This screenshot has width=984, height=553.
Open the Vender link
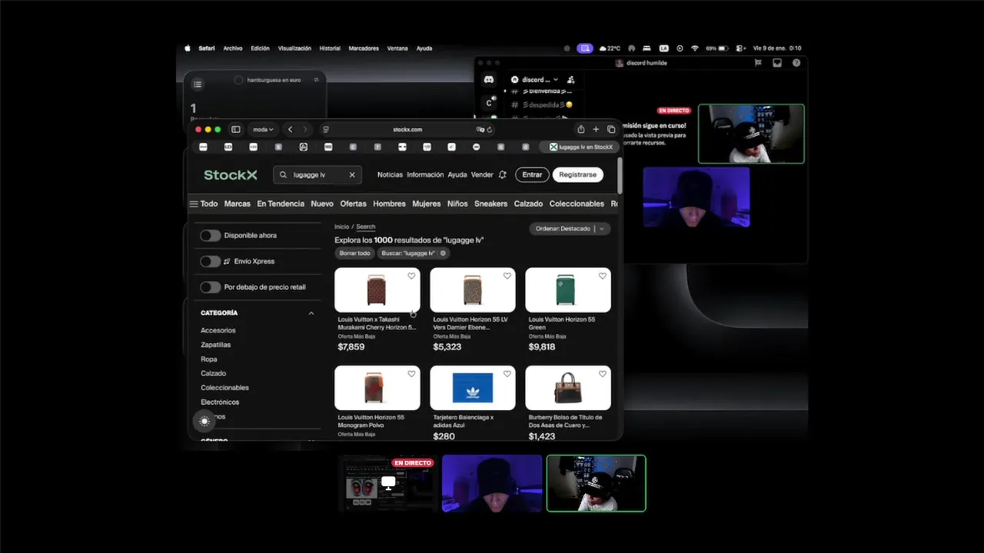point(482,175)
